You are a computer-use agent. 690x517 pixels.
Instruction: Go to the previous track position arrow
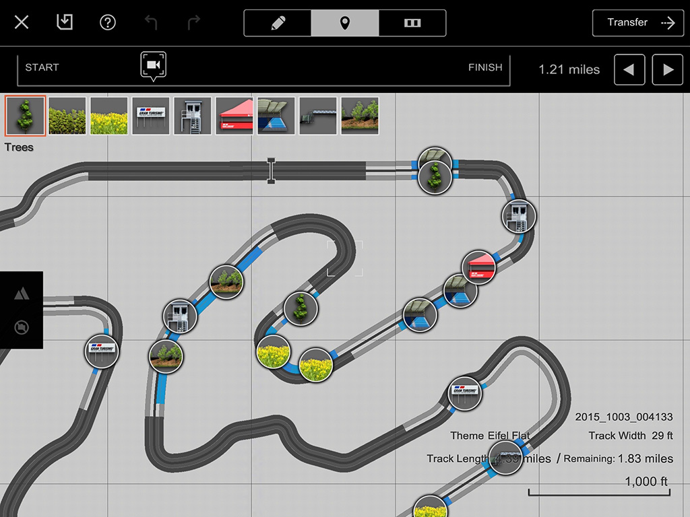point(629,69)
